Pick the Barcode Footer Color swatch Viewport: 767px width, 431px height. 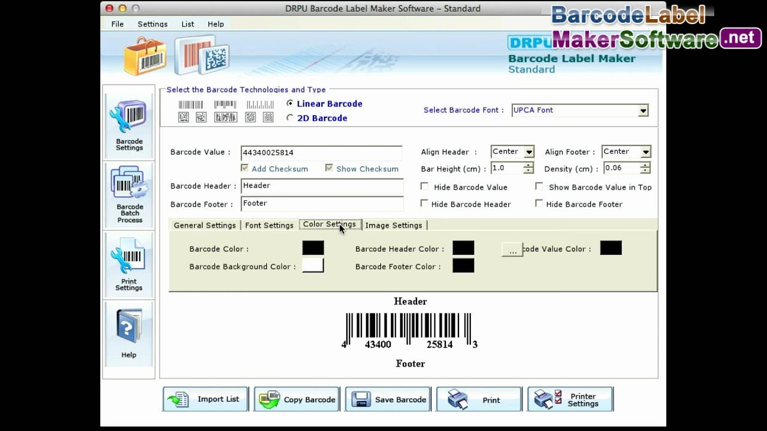click(463, 265)
